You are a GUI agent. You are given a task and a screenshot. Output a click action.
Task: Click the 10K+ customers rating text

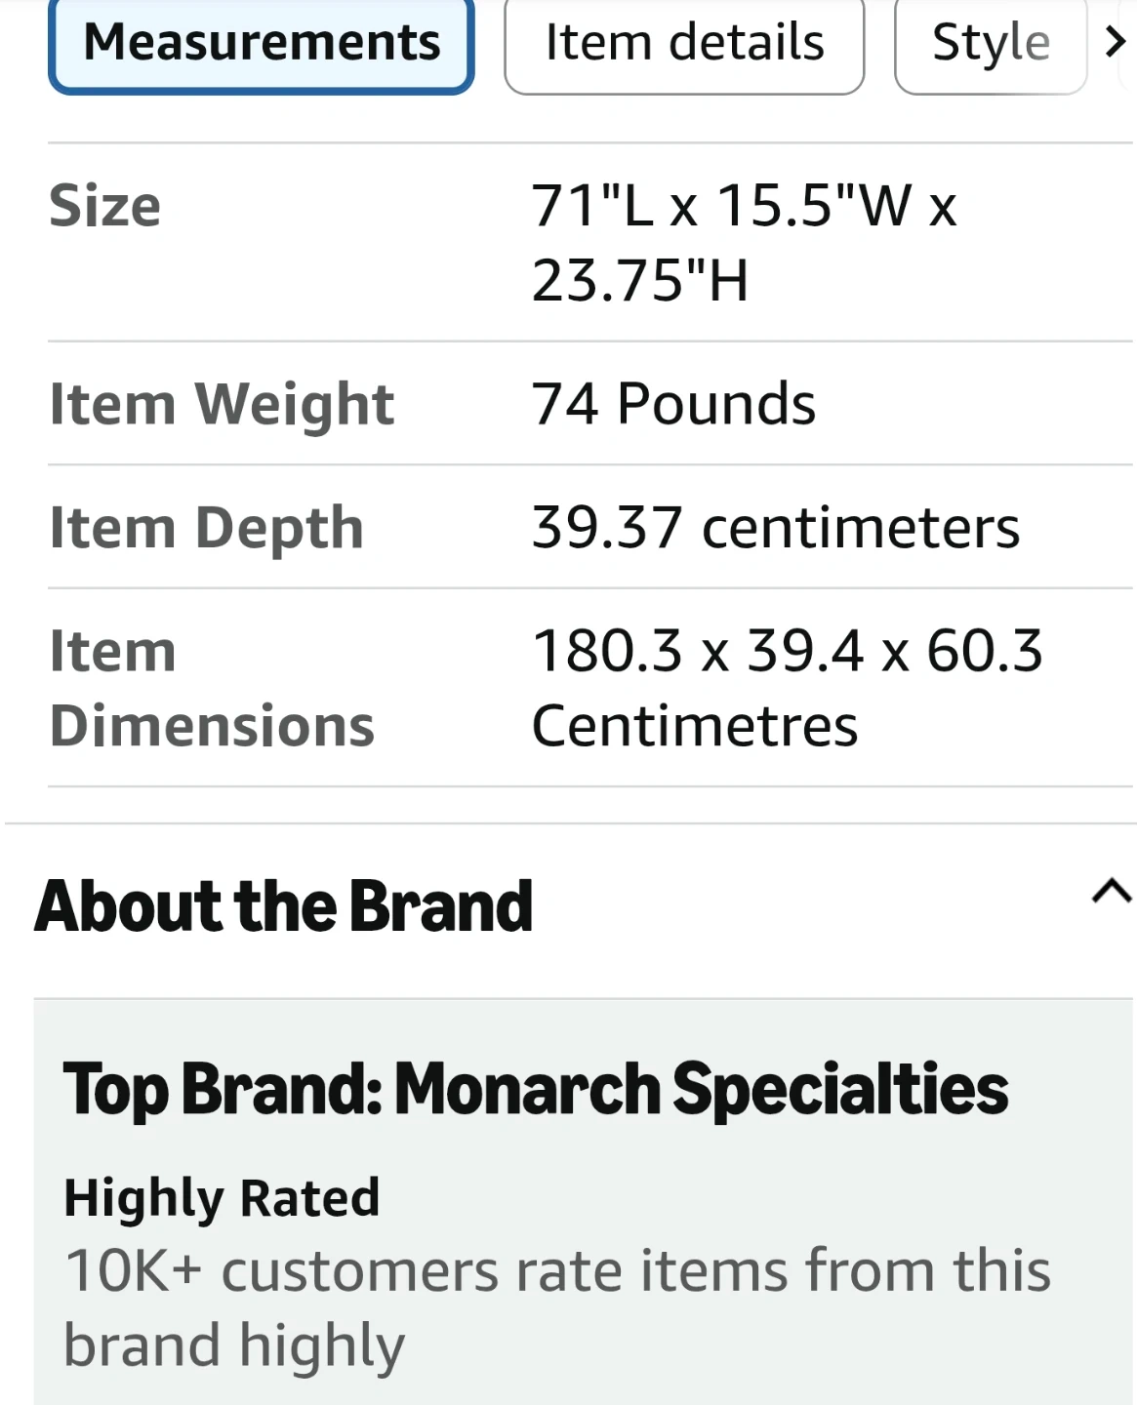(x=557, y=1271)
